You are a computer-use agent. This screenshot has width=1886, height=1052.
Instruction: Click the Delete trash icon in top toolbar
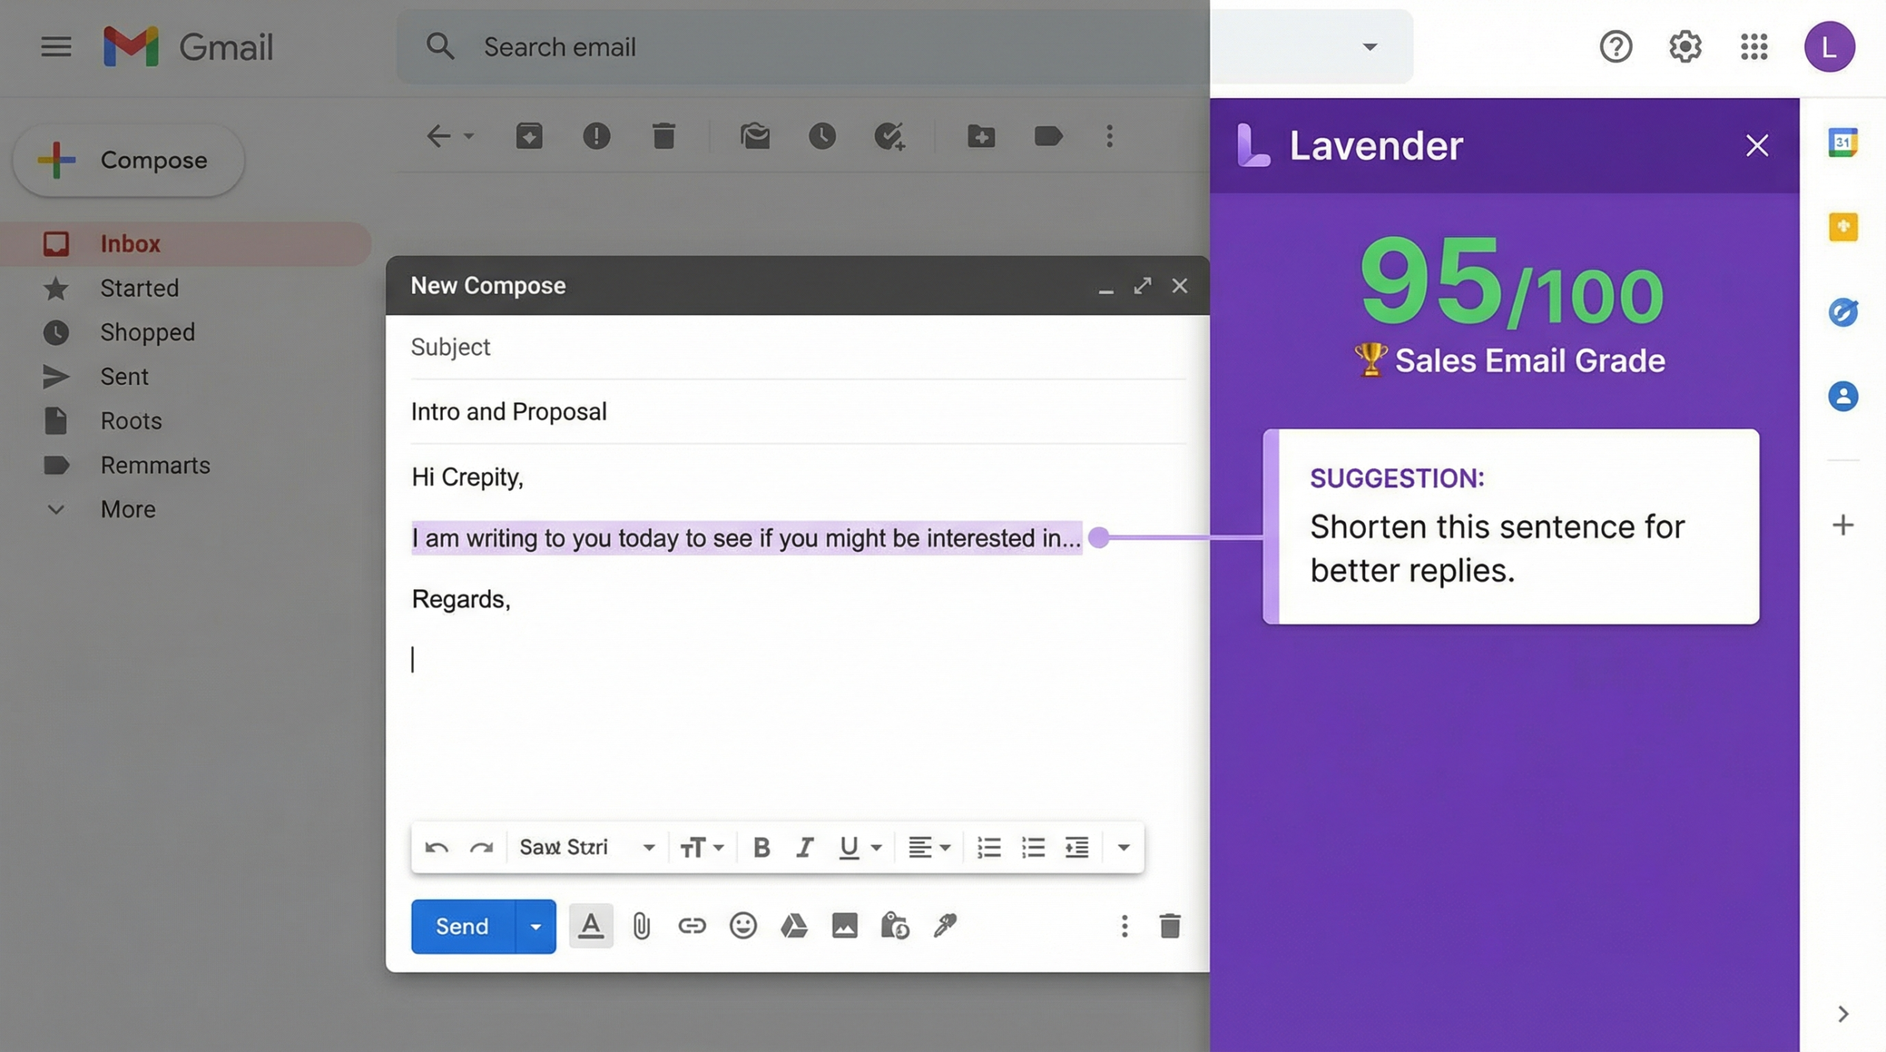coord(664,136)
